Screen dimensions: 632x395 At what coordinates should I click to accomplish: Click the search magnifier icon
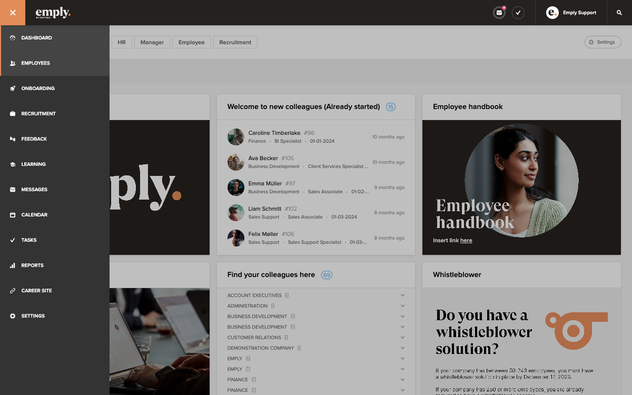(x=619, y=13)
